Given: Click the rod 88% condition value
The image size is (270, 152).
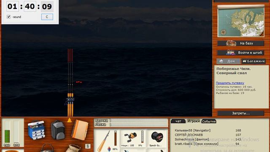Looking at the screenshot, I should tap(115, 149).
